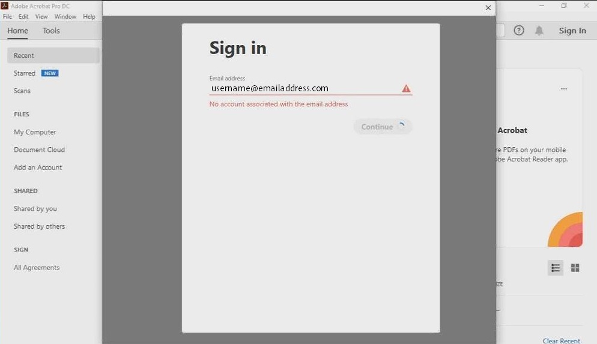Click the NEW badge next to Starred
Viewport: 597px width, 344px height.
[x=50, y=73]
